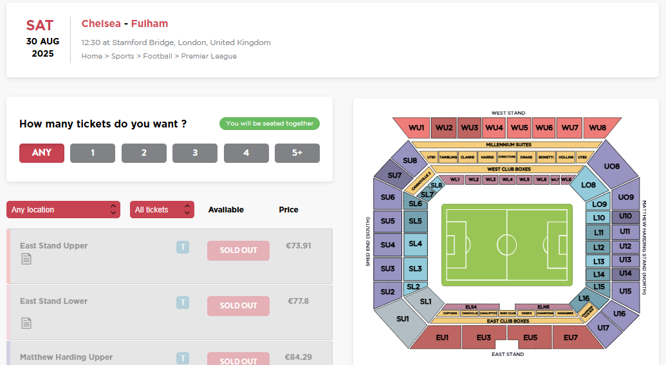Select stadium section EU3 on the map
666x365 pixels.
pyautogui.click(x=483, y=337)
